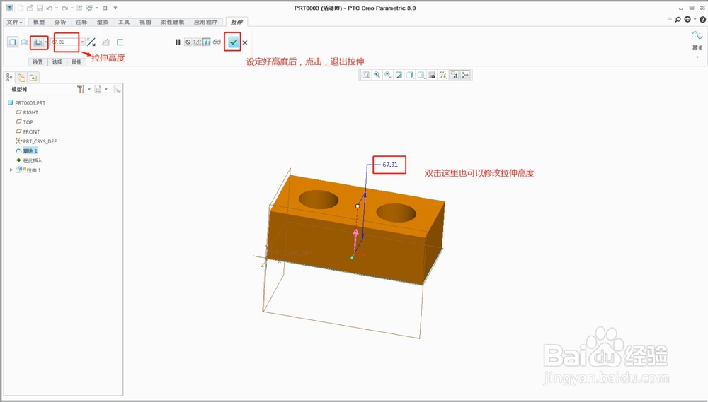Switch to the 应用程序 ribbon tab
Image resolution: width=708 pixels, height=402 pixels.
(x=206, y=22)
